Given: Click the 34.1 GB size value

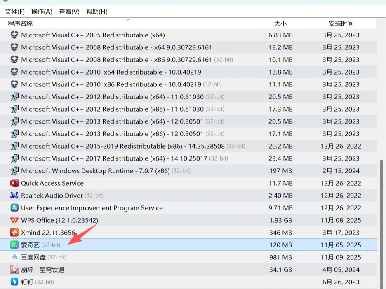Looking at the screenshot, I should tap(280, 270).
